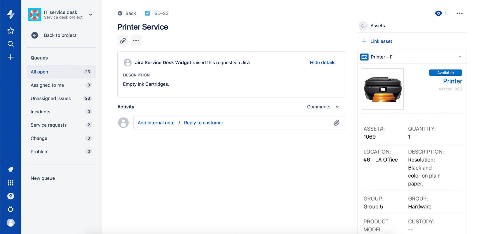Expand the IT service desk project dropdown
This screenshot has height=234, width=480.
coord(91,15)
